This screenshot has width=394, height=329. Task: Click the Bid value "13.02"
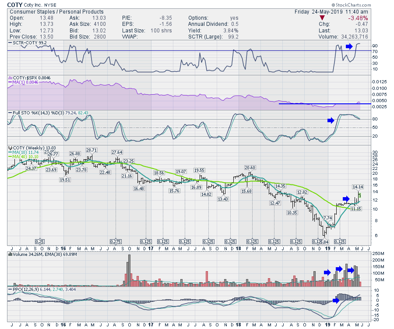coord(99,31)
